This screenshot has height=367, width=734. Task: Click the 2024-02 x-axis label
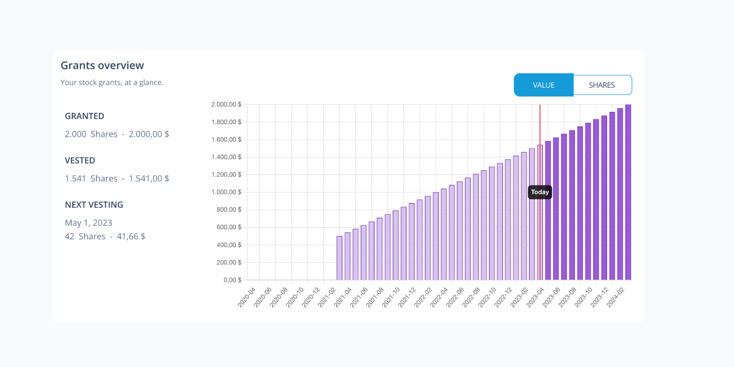pyautogui.click(x=615, y=297)
